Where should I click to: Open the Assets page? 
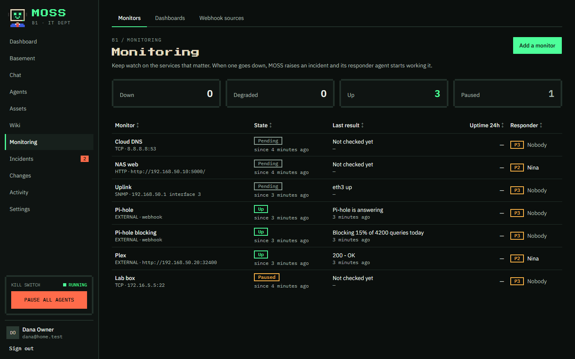click(49, 108)
